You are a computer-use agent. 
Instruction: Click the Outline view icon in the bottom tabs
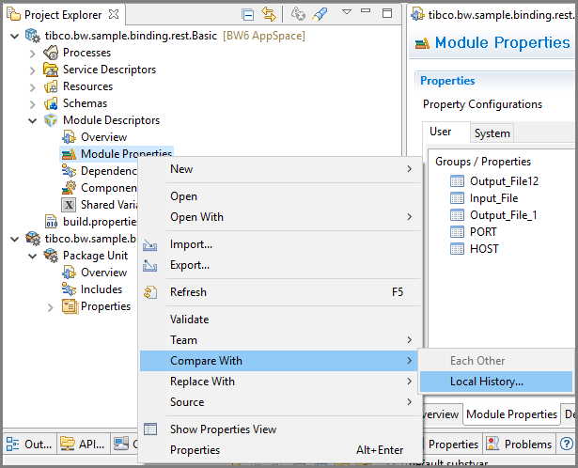(x=13, y=445)
